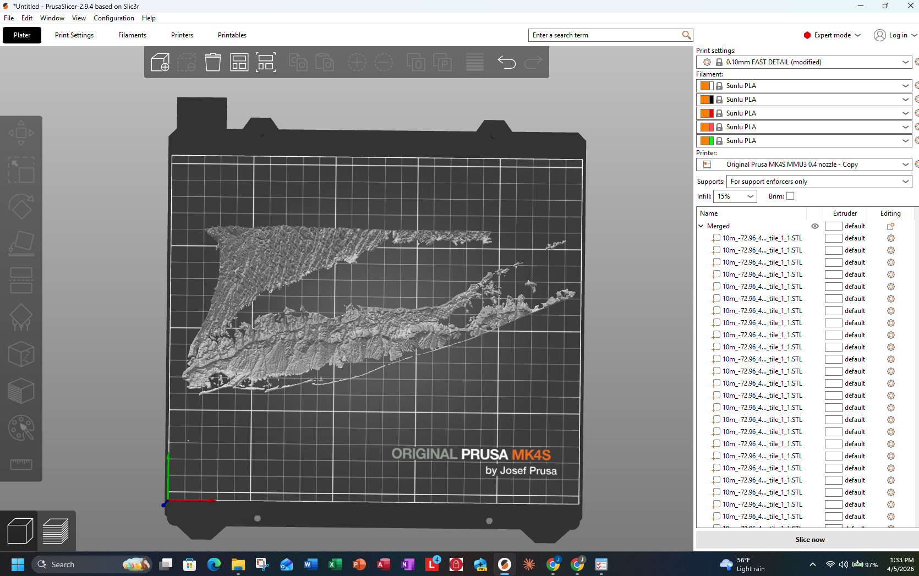Click the Copy toolbar icon
The height and width of the screenshot is (576, 919).
pyautogui.click(x=298, y=62)
